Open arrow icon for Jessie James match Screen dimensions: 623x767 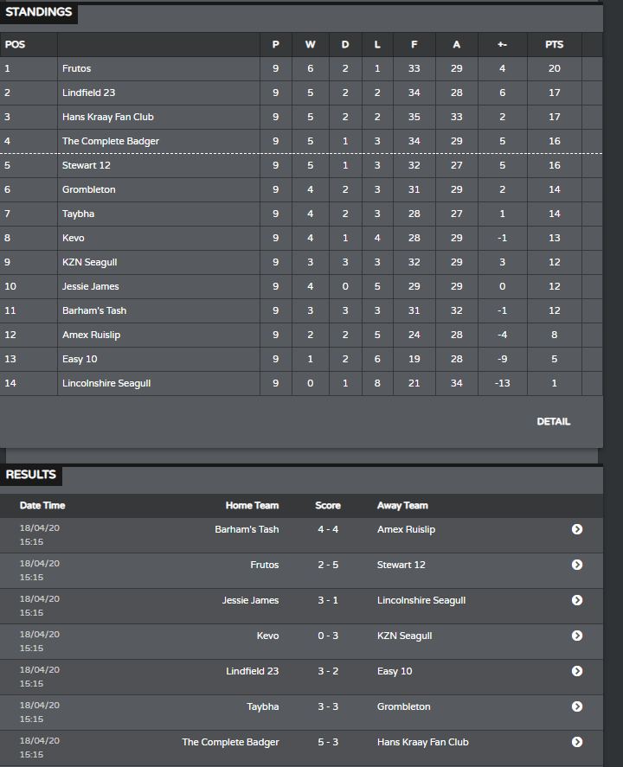577,600
